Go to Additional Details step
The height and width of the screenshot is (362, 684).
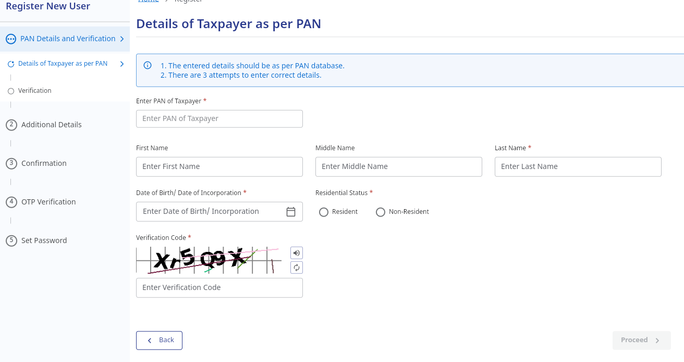[52, 125]
